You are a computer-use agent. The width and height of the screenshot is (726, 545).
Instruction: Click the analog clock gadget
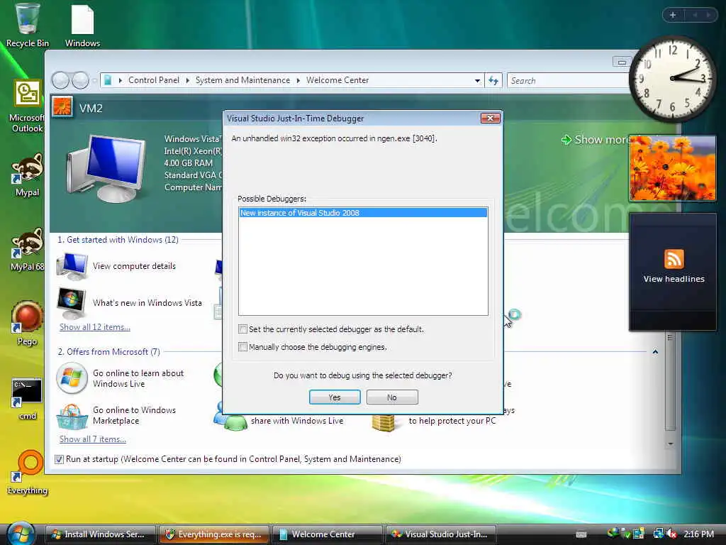[672, 79]
